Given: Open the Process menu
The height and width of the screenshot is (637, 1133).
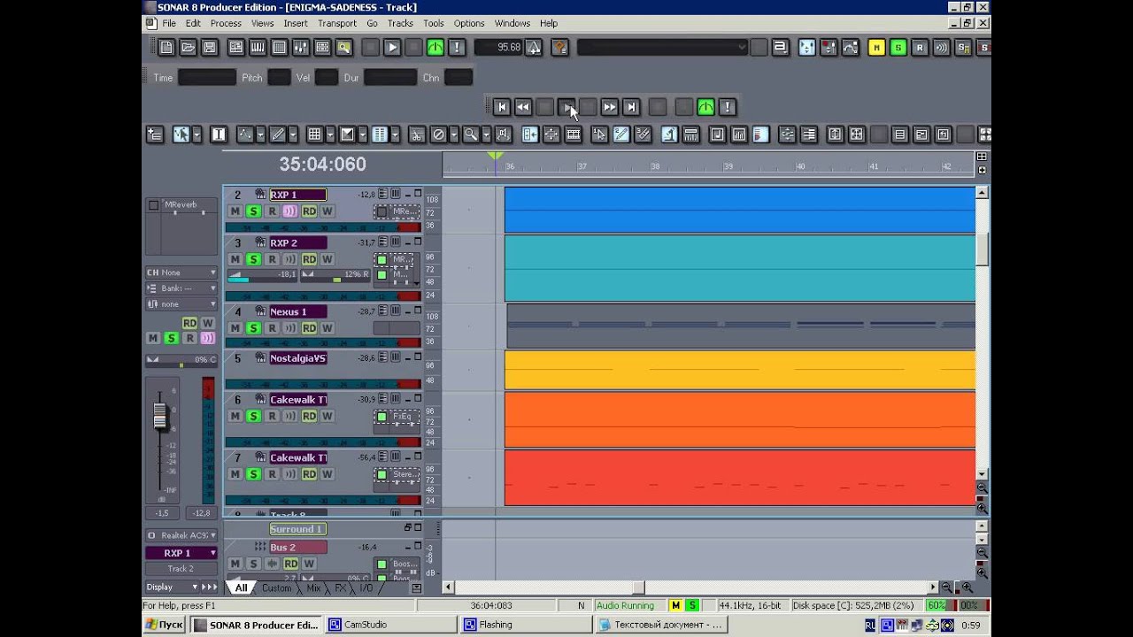Looking at the screenshot, I should pyautogui.click(x=226, y=23).
